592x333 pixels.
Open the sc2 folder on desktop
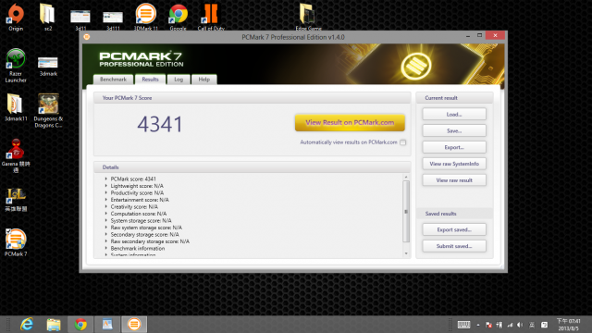click(x=47, y=17)
